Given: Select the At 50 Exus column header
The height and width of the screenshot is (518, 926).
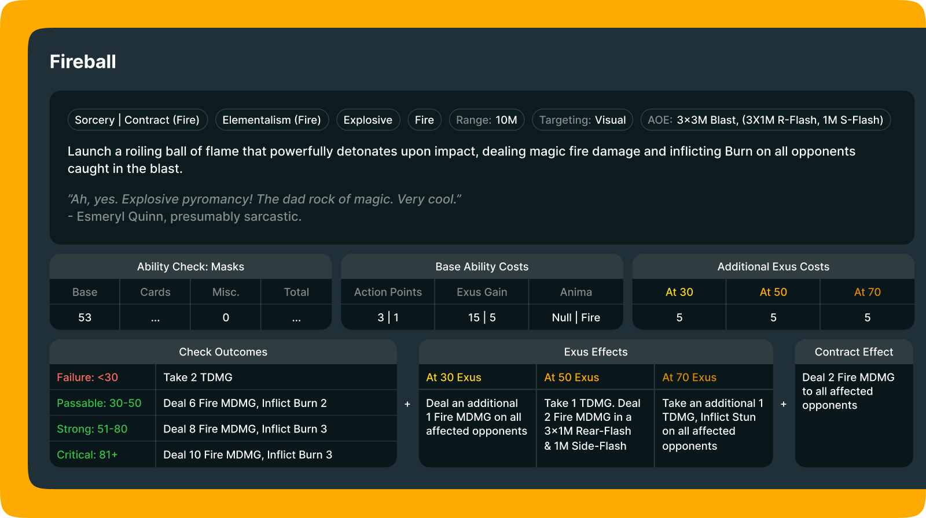Looking at the screenshot, I should tap(572, 378).
